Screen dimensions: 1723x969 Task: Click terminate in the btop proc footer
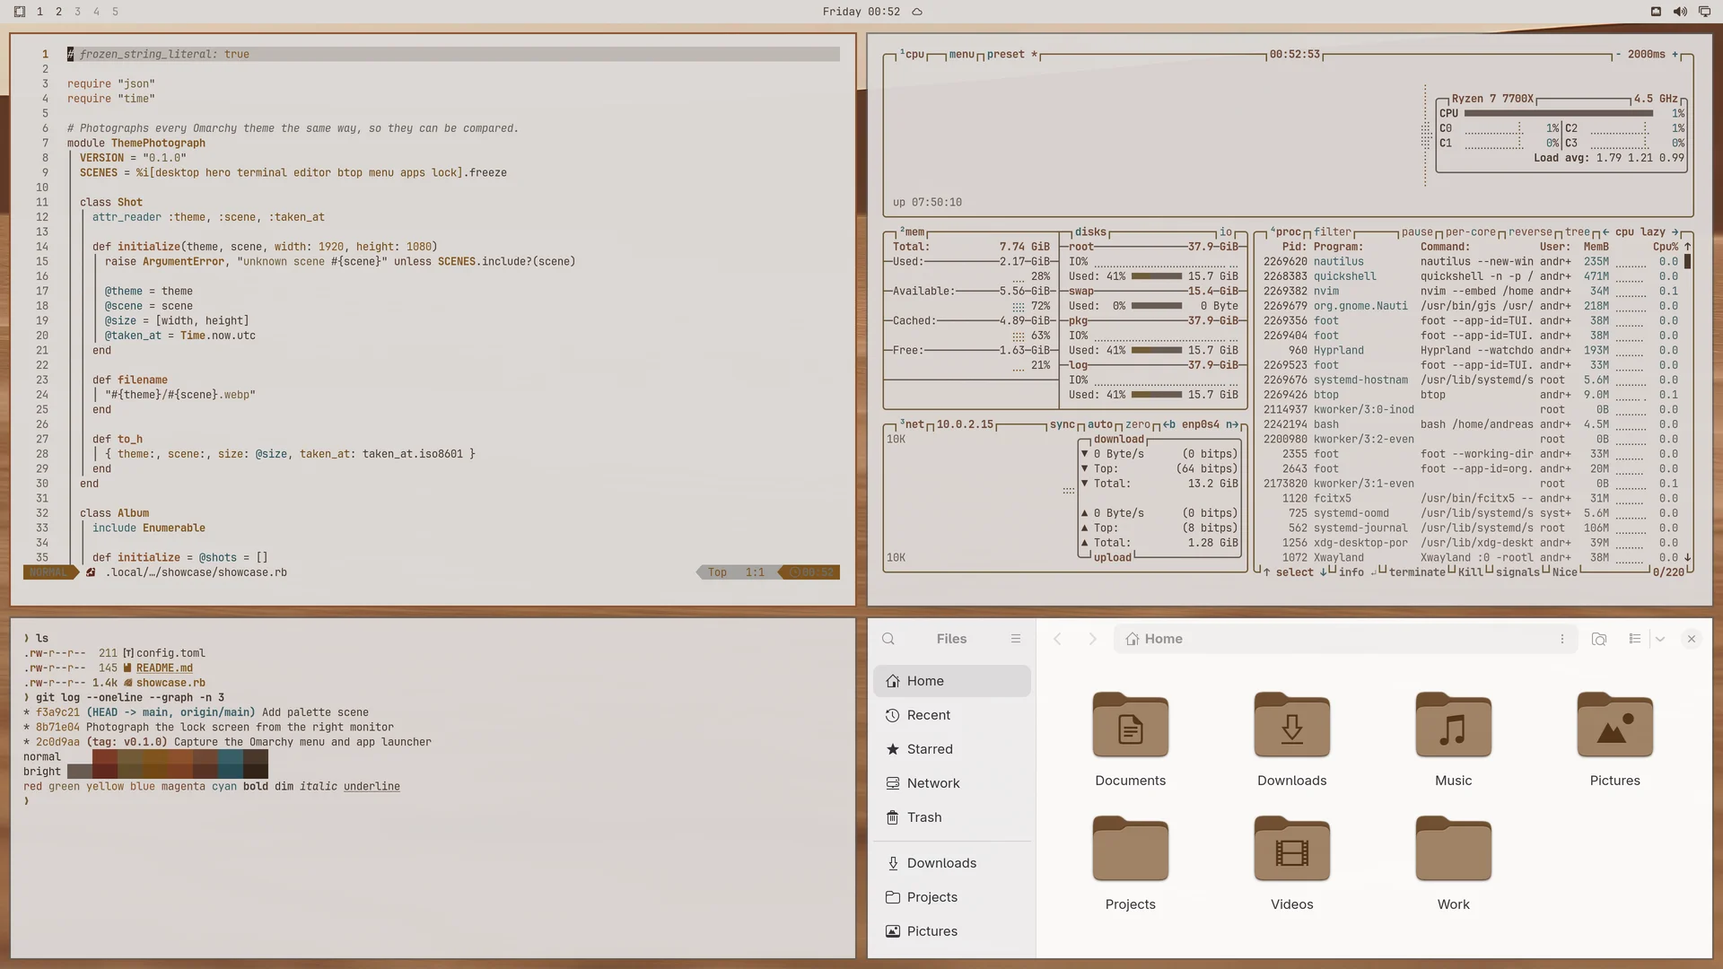pyautogui.click(x=1417, y=572)
